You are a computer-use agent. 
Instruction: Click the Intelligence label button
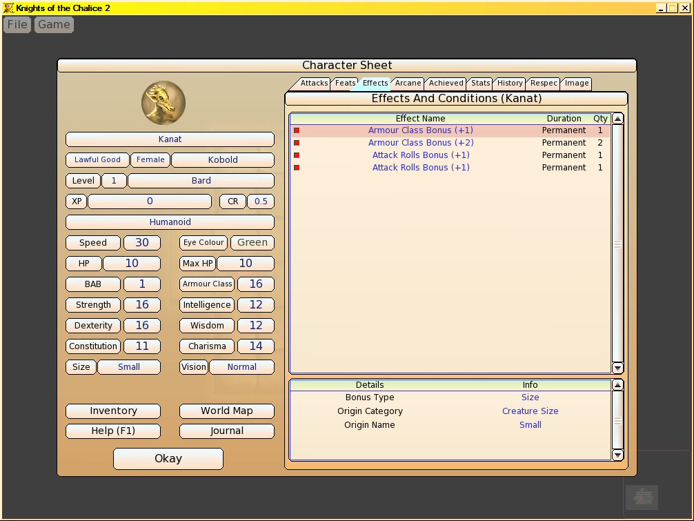point(207,305)
